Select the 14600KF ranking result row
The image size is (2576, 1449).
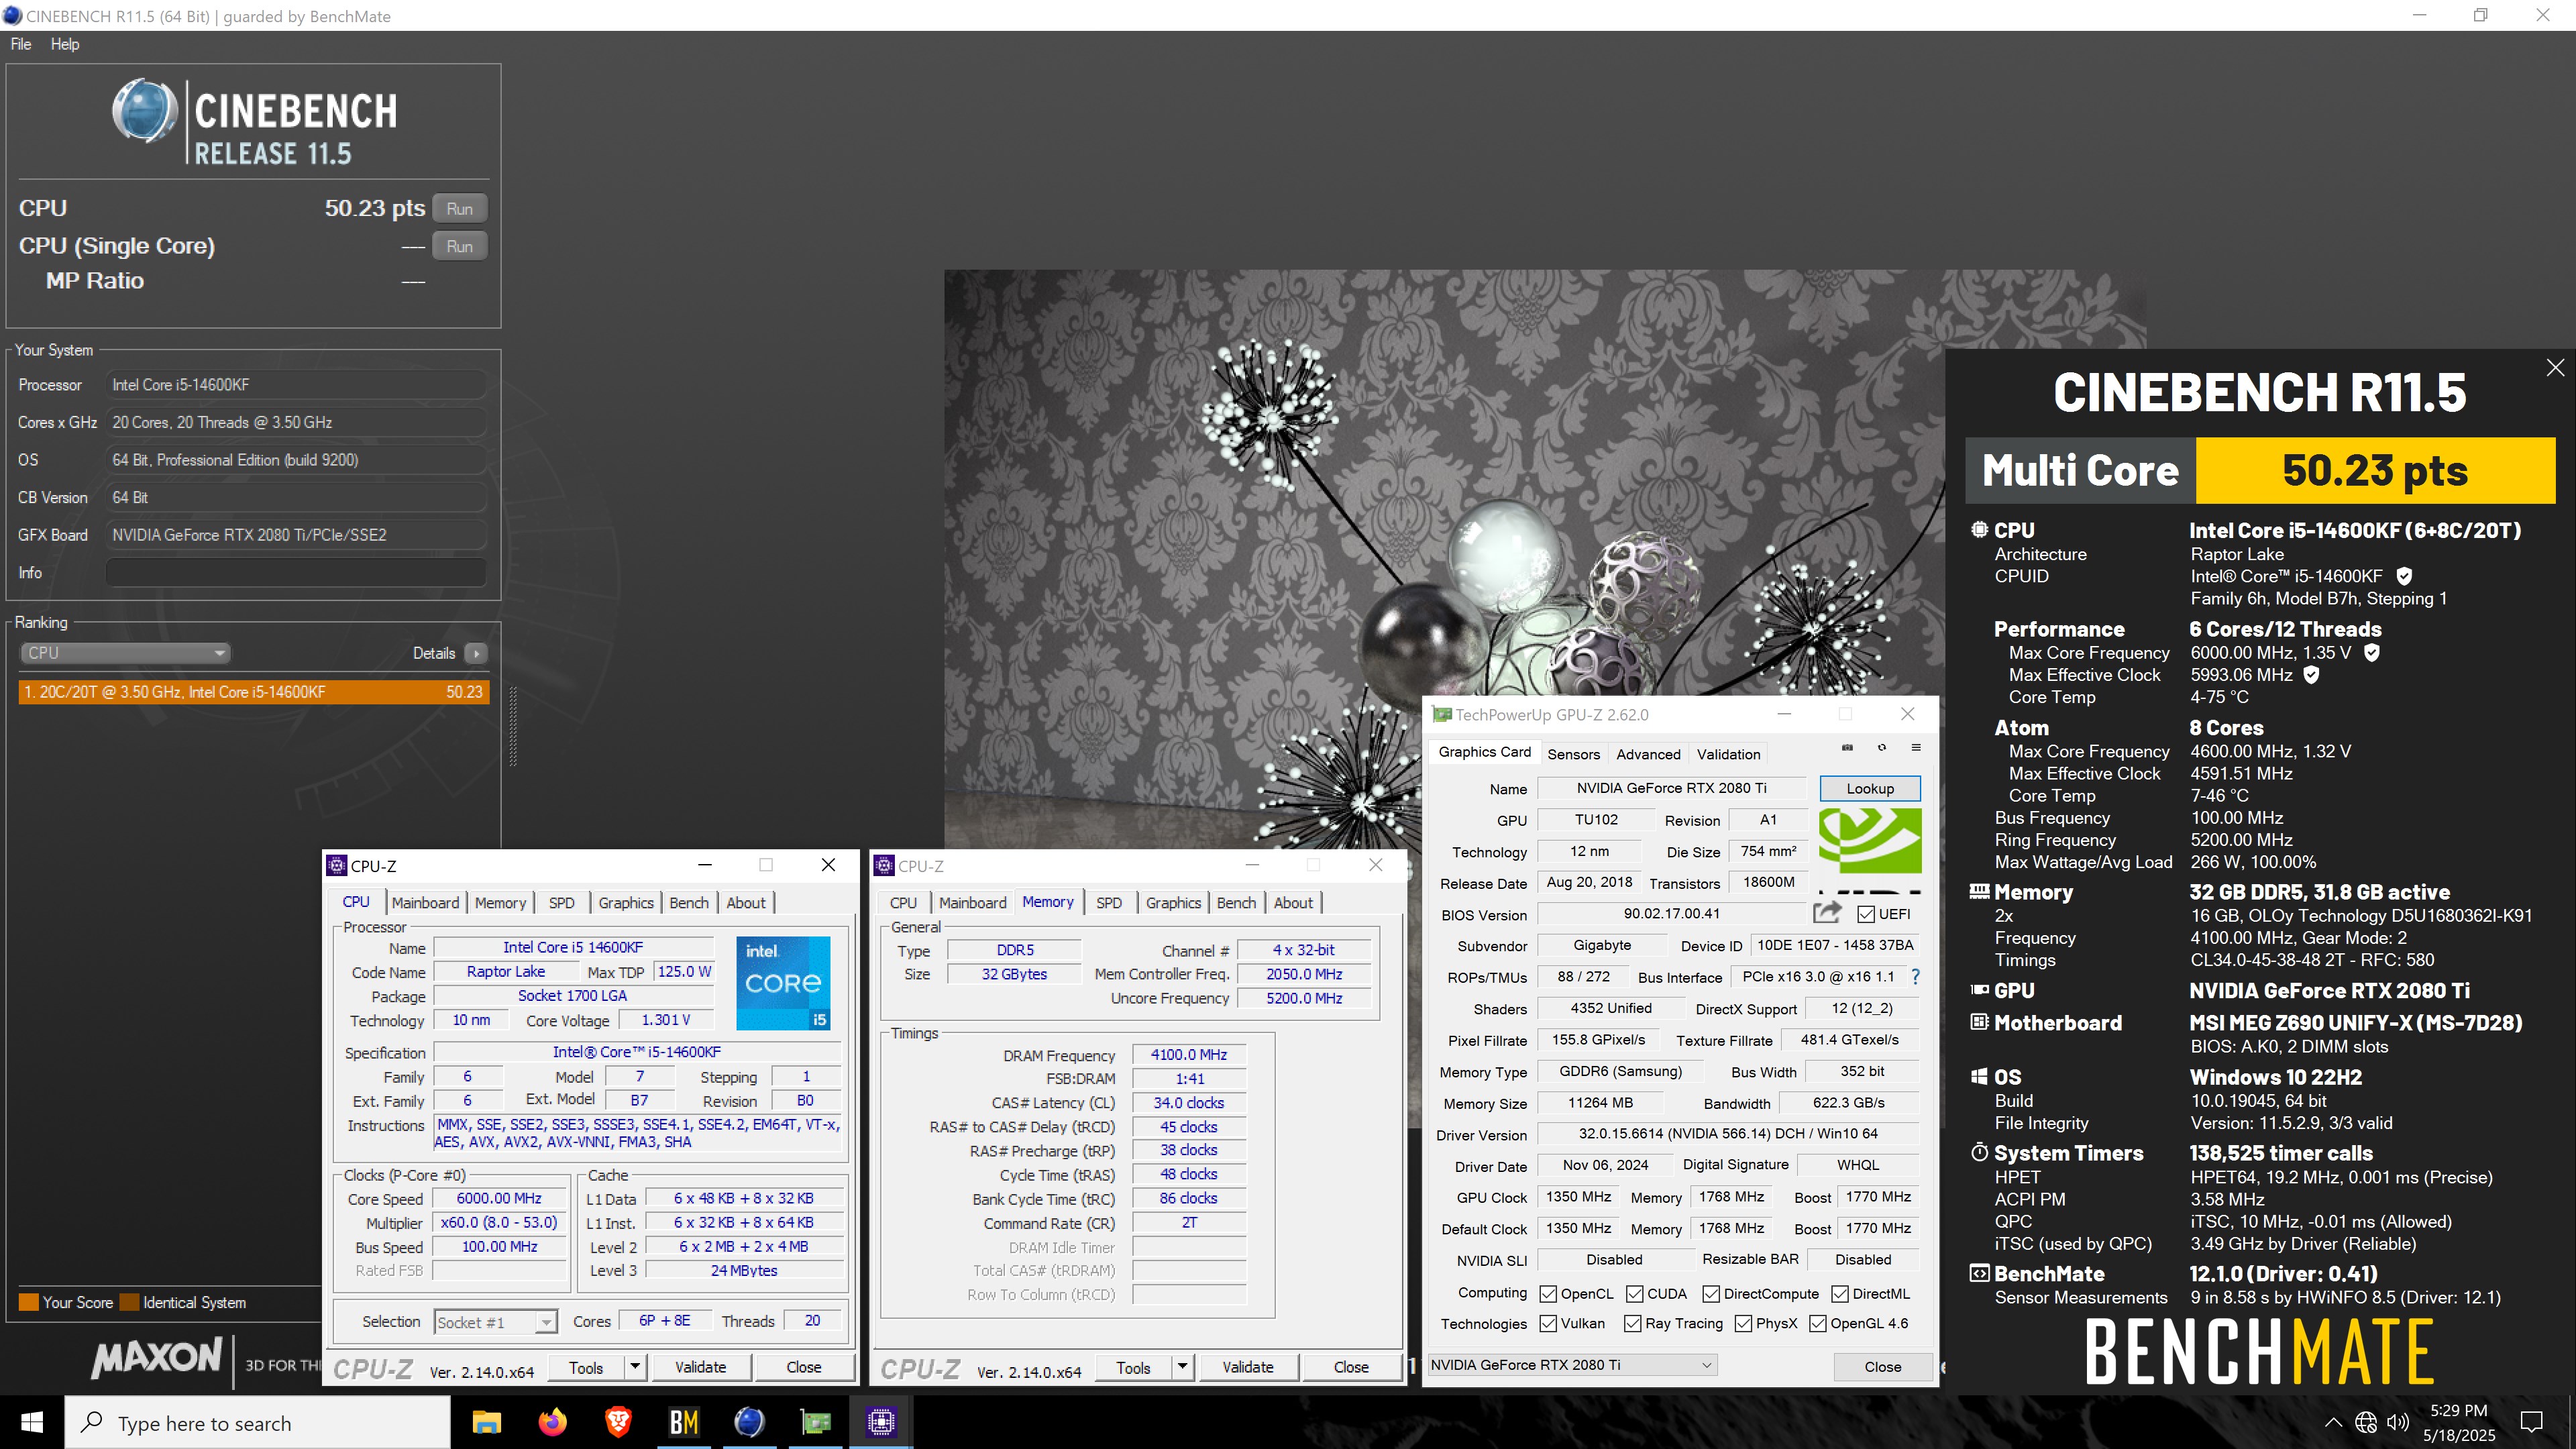(x=254, y=692)
